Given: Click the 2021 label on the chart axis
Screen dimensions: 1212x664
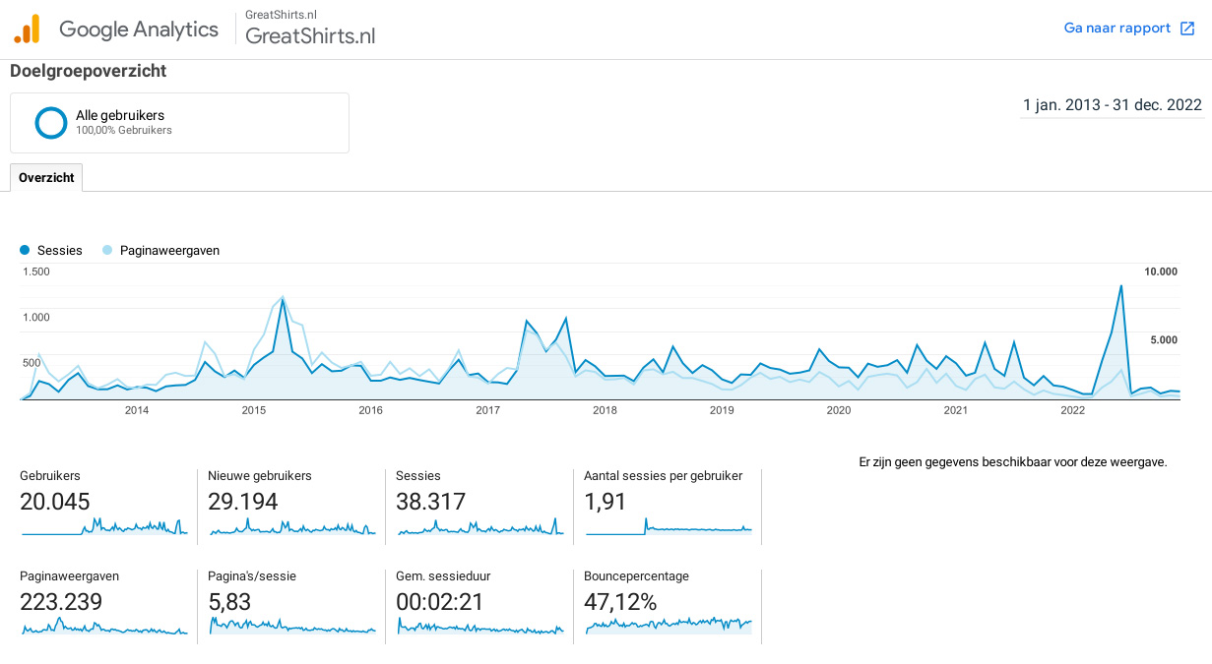Looking at the screenshot, I should [x=955, y=410].
